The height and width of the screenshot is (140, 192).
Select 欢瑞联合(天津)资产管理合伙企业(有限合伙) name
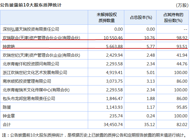point(41,38)
